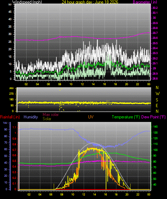Click the 'Humidity' legend label
The height and width of the screenshot is (199, 167).
[31, 117]
